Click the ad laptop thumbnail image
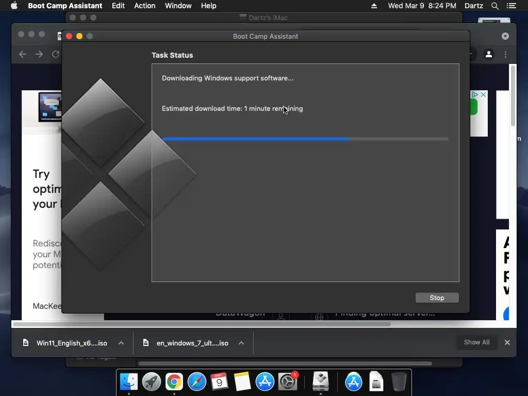The image size is (528, 396). (50, 107)
